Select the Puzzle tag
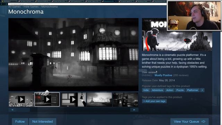Screen dimensions: 222x125 180,90
